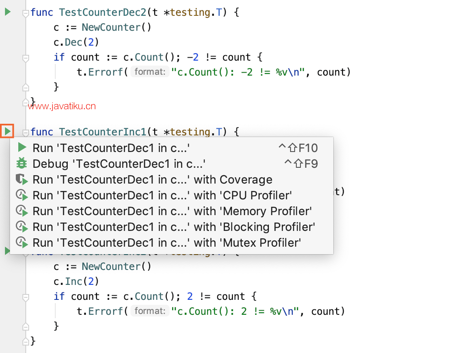The image size is (453, 353).
Task: Click the Memory Profiler clock icon
Action: (x=22, y=211)
